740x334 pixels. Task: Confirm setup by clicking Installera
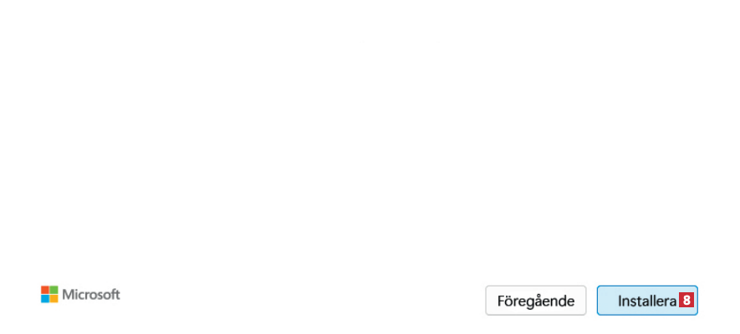click(x=647, y=301)
